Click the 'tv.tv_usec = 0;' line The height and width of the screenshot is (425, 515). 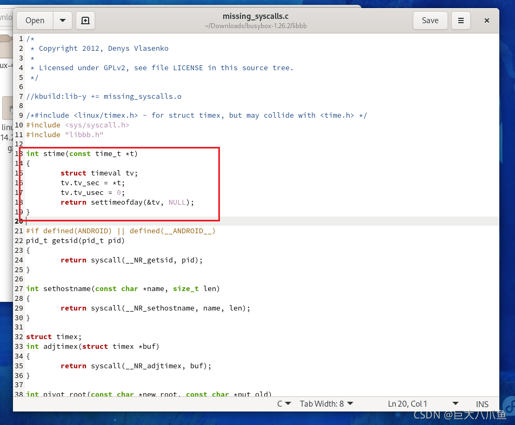[x=92, y=192]
